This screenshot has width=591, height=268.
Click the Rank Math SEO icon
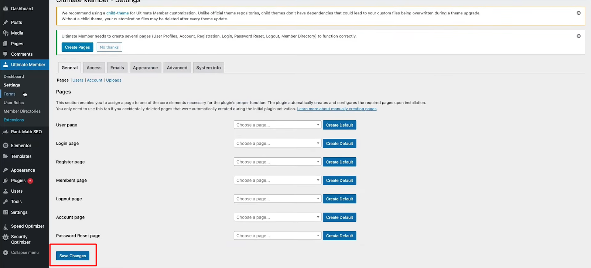click(6, 132)
